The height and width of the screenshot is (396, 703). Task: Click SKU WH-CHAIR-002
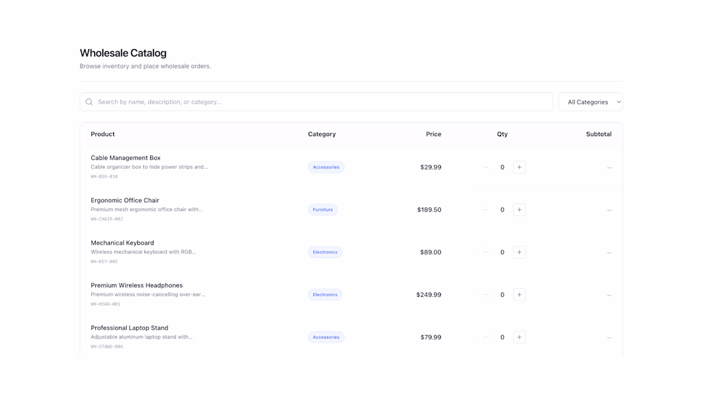coord(107,219)
